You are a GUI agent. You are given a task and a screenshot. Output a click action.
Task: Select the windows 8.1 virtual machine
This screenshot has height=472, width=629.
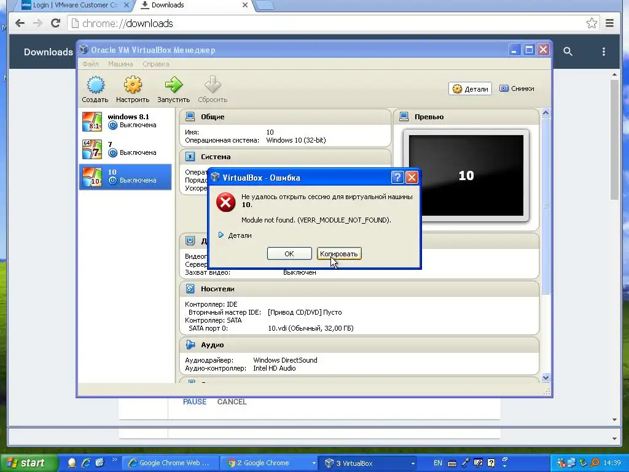125,121
